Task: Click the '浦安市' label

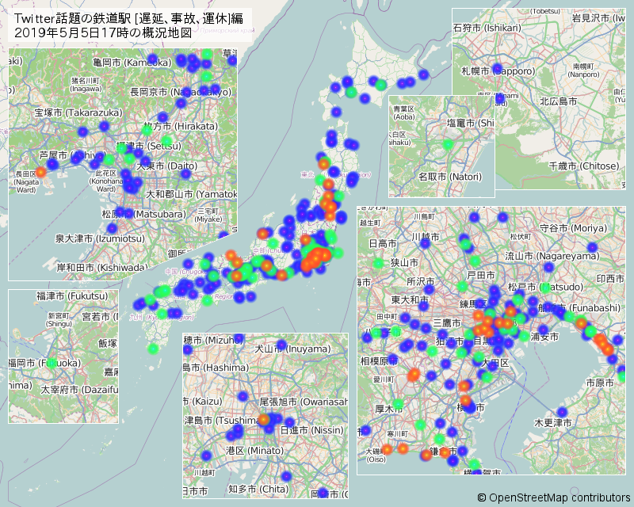Action: tap(544, 337)
